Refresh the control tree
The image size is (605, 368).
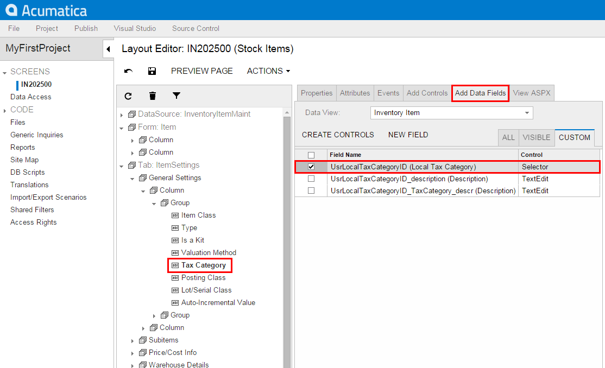(128, 96)
